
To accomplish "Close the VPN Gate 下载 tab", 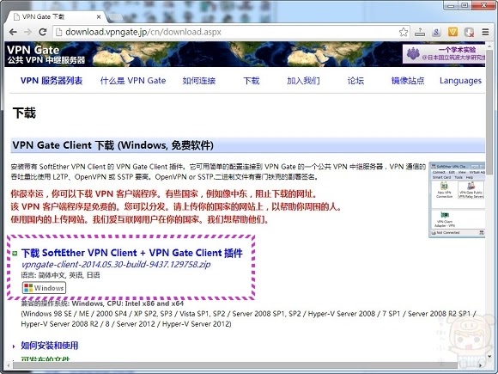I will point(99,17).
